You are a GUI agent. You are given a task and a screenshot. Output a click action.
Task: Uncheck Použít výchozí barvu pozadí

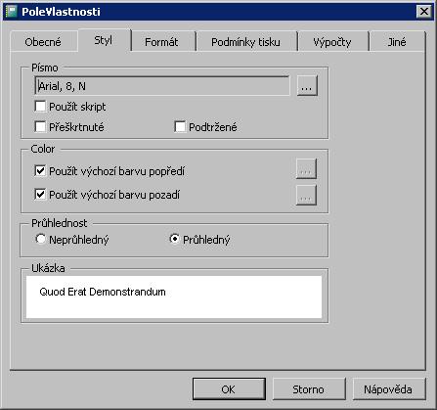(x=40, y=195)
